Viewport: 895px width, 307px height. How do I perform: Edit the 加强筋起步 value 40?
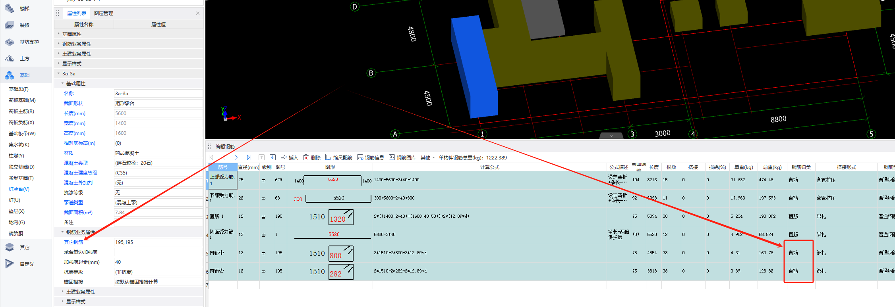tap(159, 262)
